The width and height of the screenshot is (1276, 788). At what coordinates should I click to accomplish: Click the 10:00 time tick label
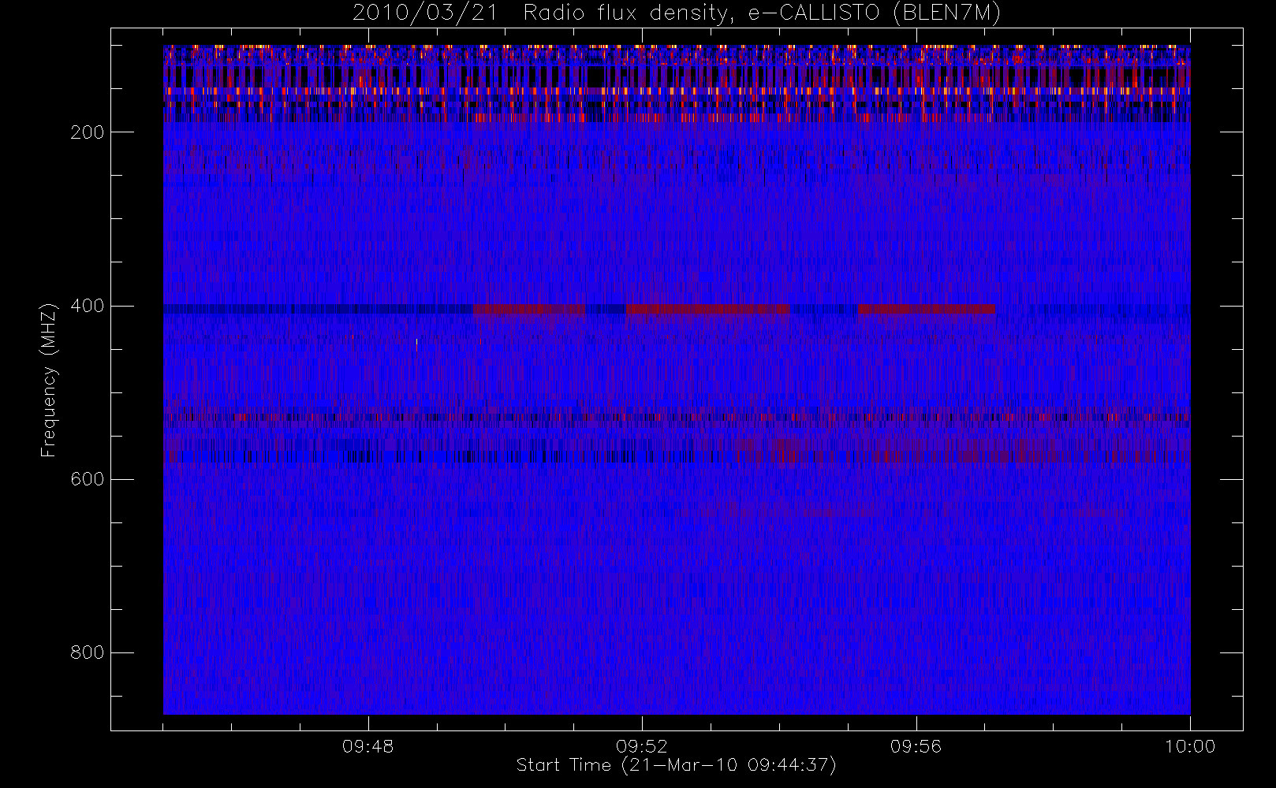pyautogui.click(x=1190, y=746)
